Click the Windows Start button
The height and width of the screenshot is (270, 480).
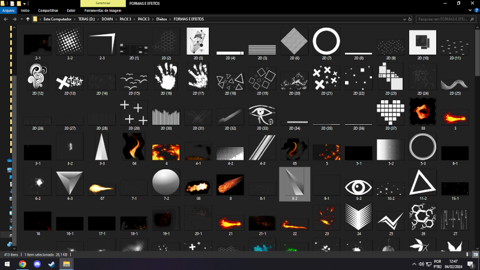coord(7,263)
